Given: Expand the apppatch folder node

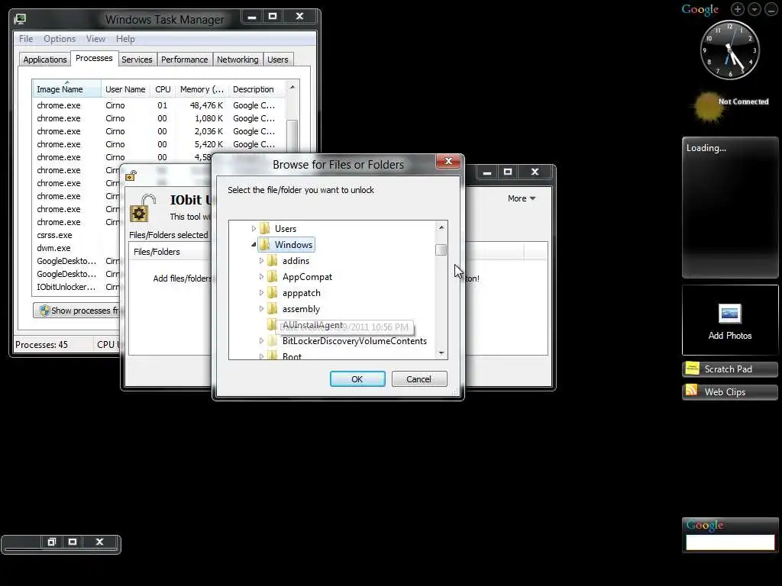Looking at the screenshot, I should click(261, 292).
